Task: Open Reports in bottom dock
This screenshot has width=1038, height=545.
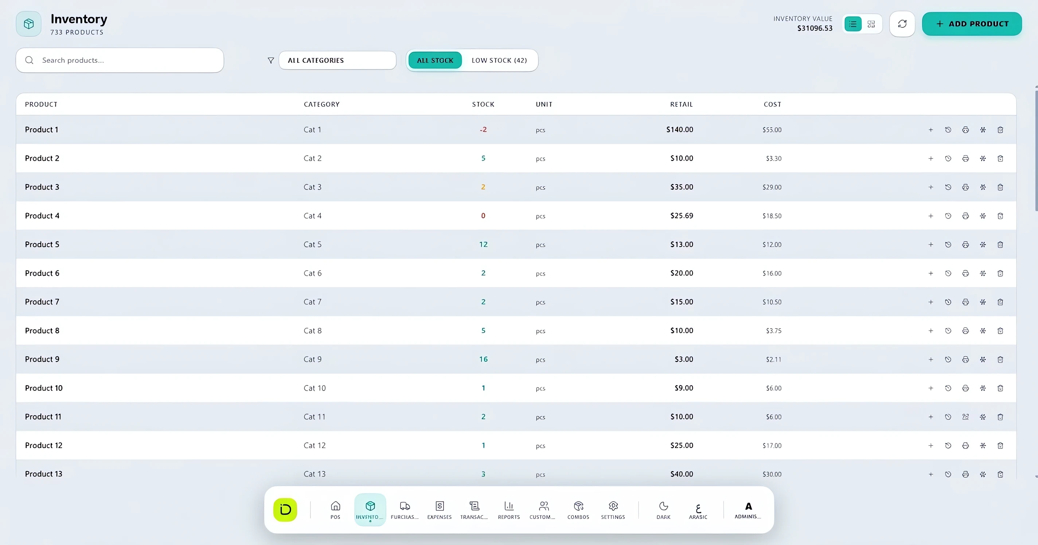Action: pos(509,510)
